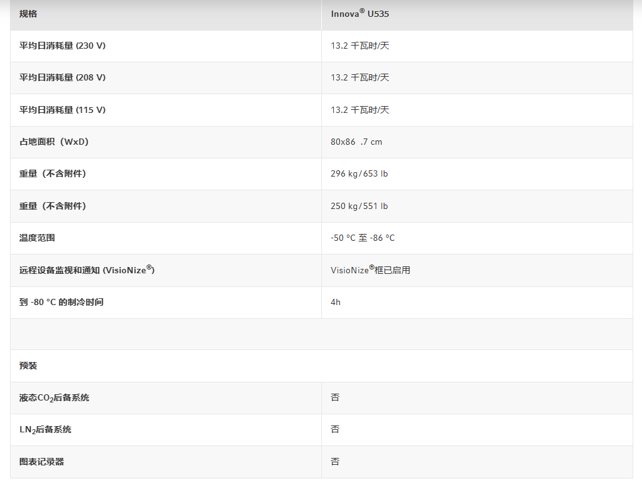Click the 否 value for LN2后备系统
The image size is (642, 486).
coord(335,429)
